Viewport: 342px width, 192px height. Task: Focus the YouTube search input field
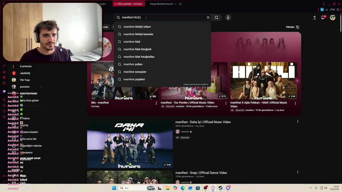163,18
